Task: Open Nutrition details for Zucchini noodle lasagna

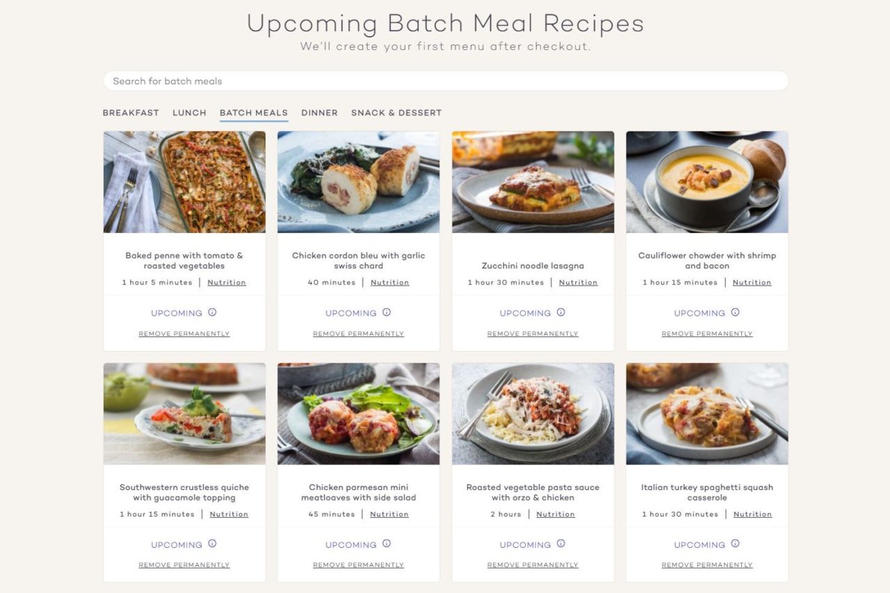Action: [x=578, y=282]
